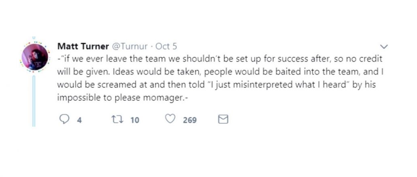Viewport: 417px width, 177px height.
Task: Share via the envelope message icon
Action: tap(223, 119)
